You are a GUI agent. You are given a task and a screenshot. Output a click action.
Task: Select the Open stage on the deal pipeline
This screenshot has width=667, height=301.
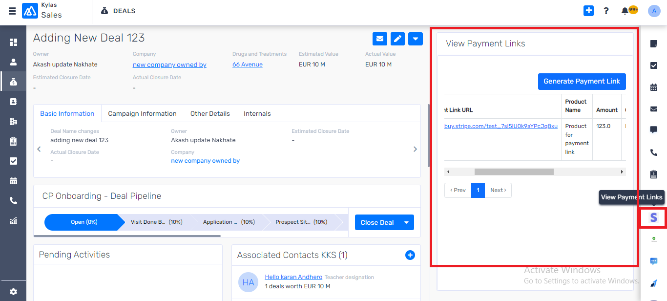[83, 222]
